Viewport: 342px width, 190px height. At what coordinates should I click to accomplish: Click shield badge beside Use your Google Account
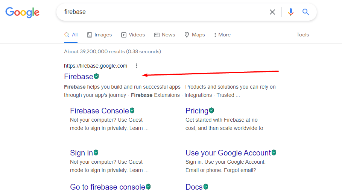pyautogui.click(x=274, y=152)
